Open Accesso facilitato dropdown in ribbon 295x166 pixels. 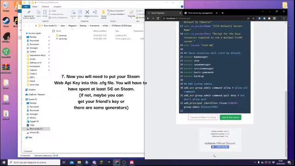click(117, 14)
